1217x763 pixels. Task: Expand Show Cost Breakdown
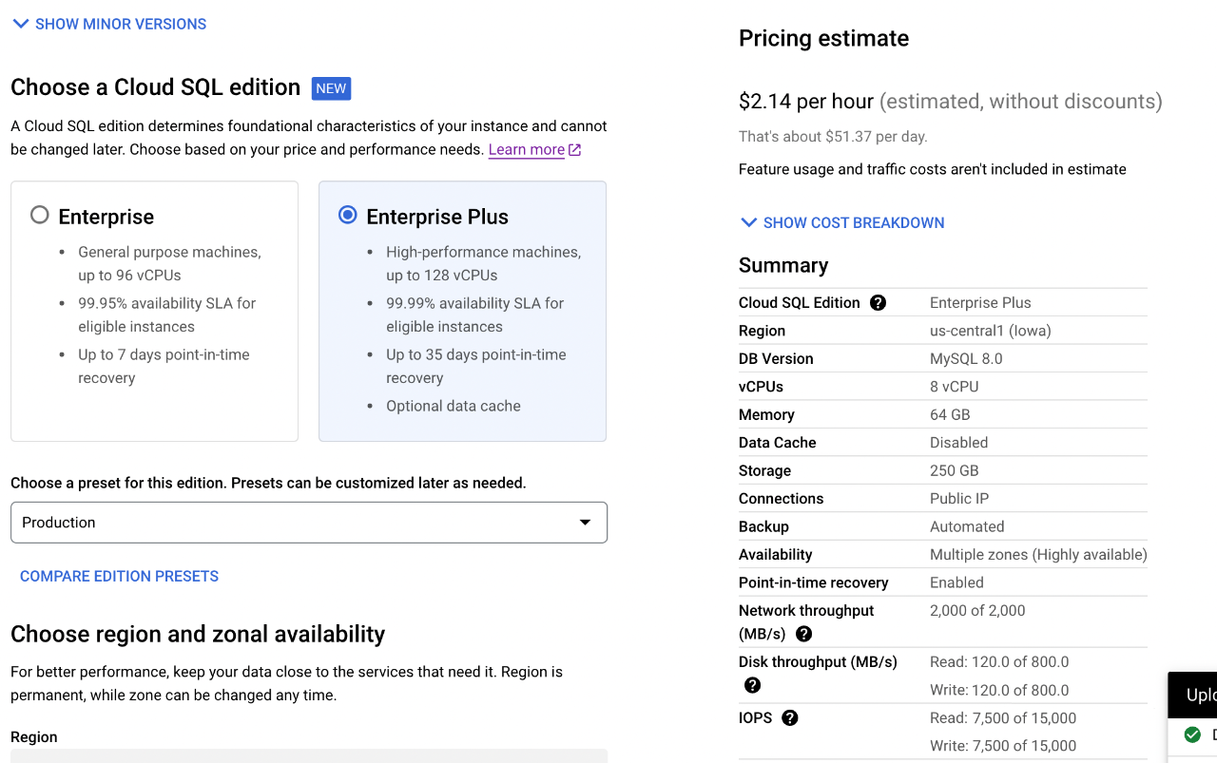[842, 222]
